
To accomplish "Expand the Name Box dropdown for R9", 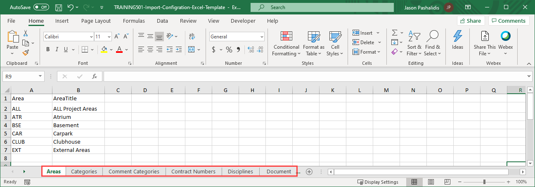I will pos(40,76).
